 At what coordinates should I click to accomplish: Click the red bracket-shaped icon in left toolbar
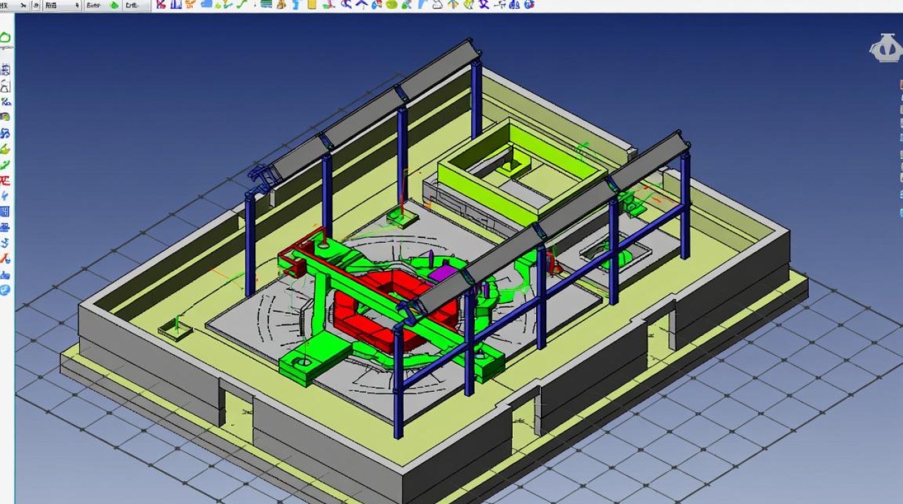(x=5, y=180)
